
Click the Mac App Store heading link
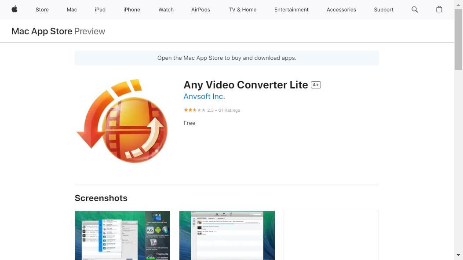point(42,31)
